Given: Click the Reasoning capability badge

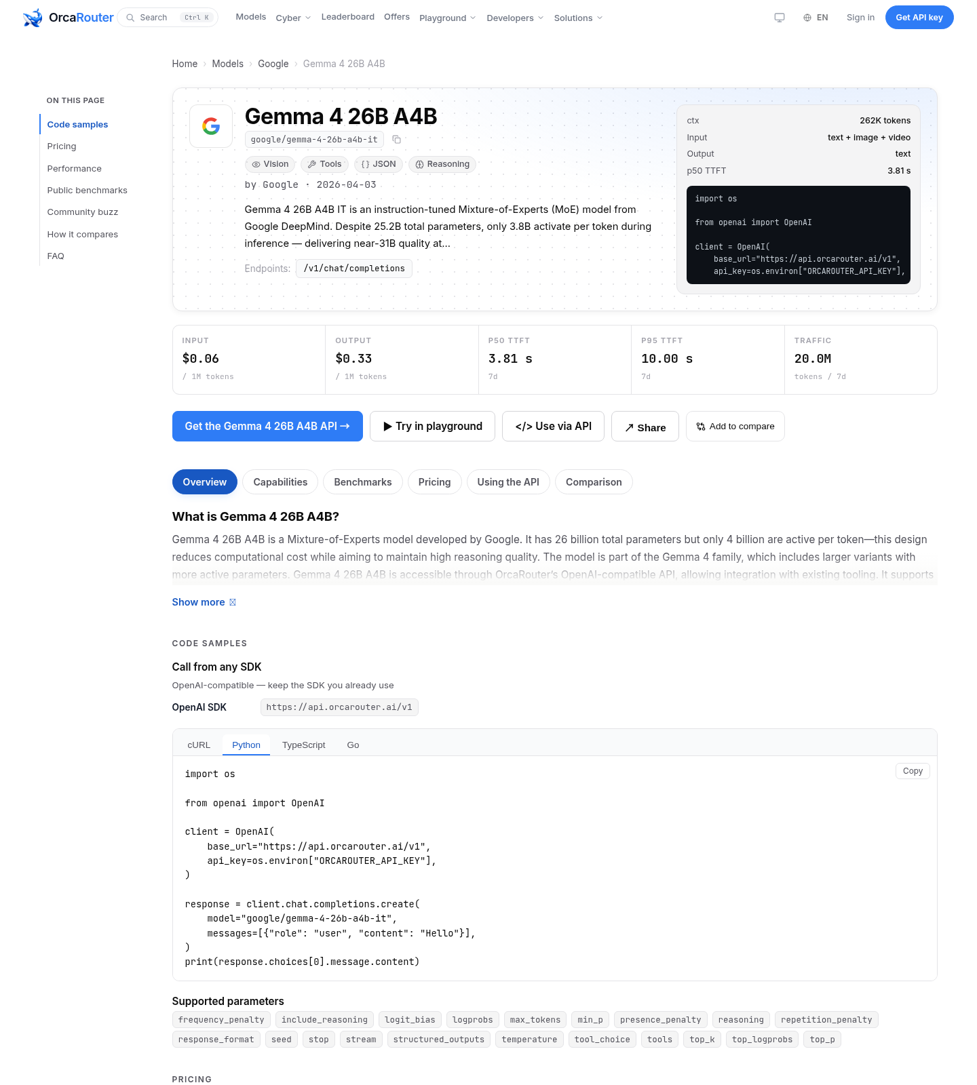Looking at the screenshot, I should pyautogui.click(x=442, y=164).
